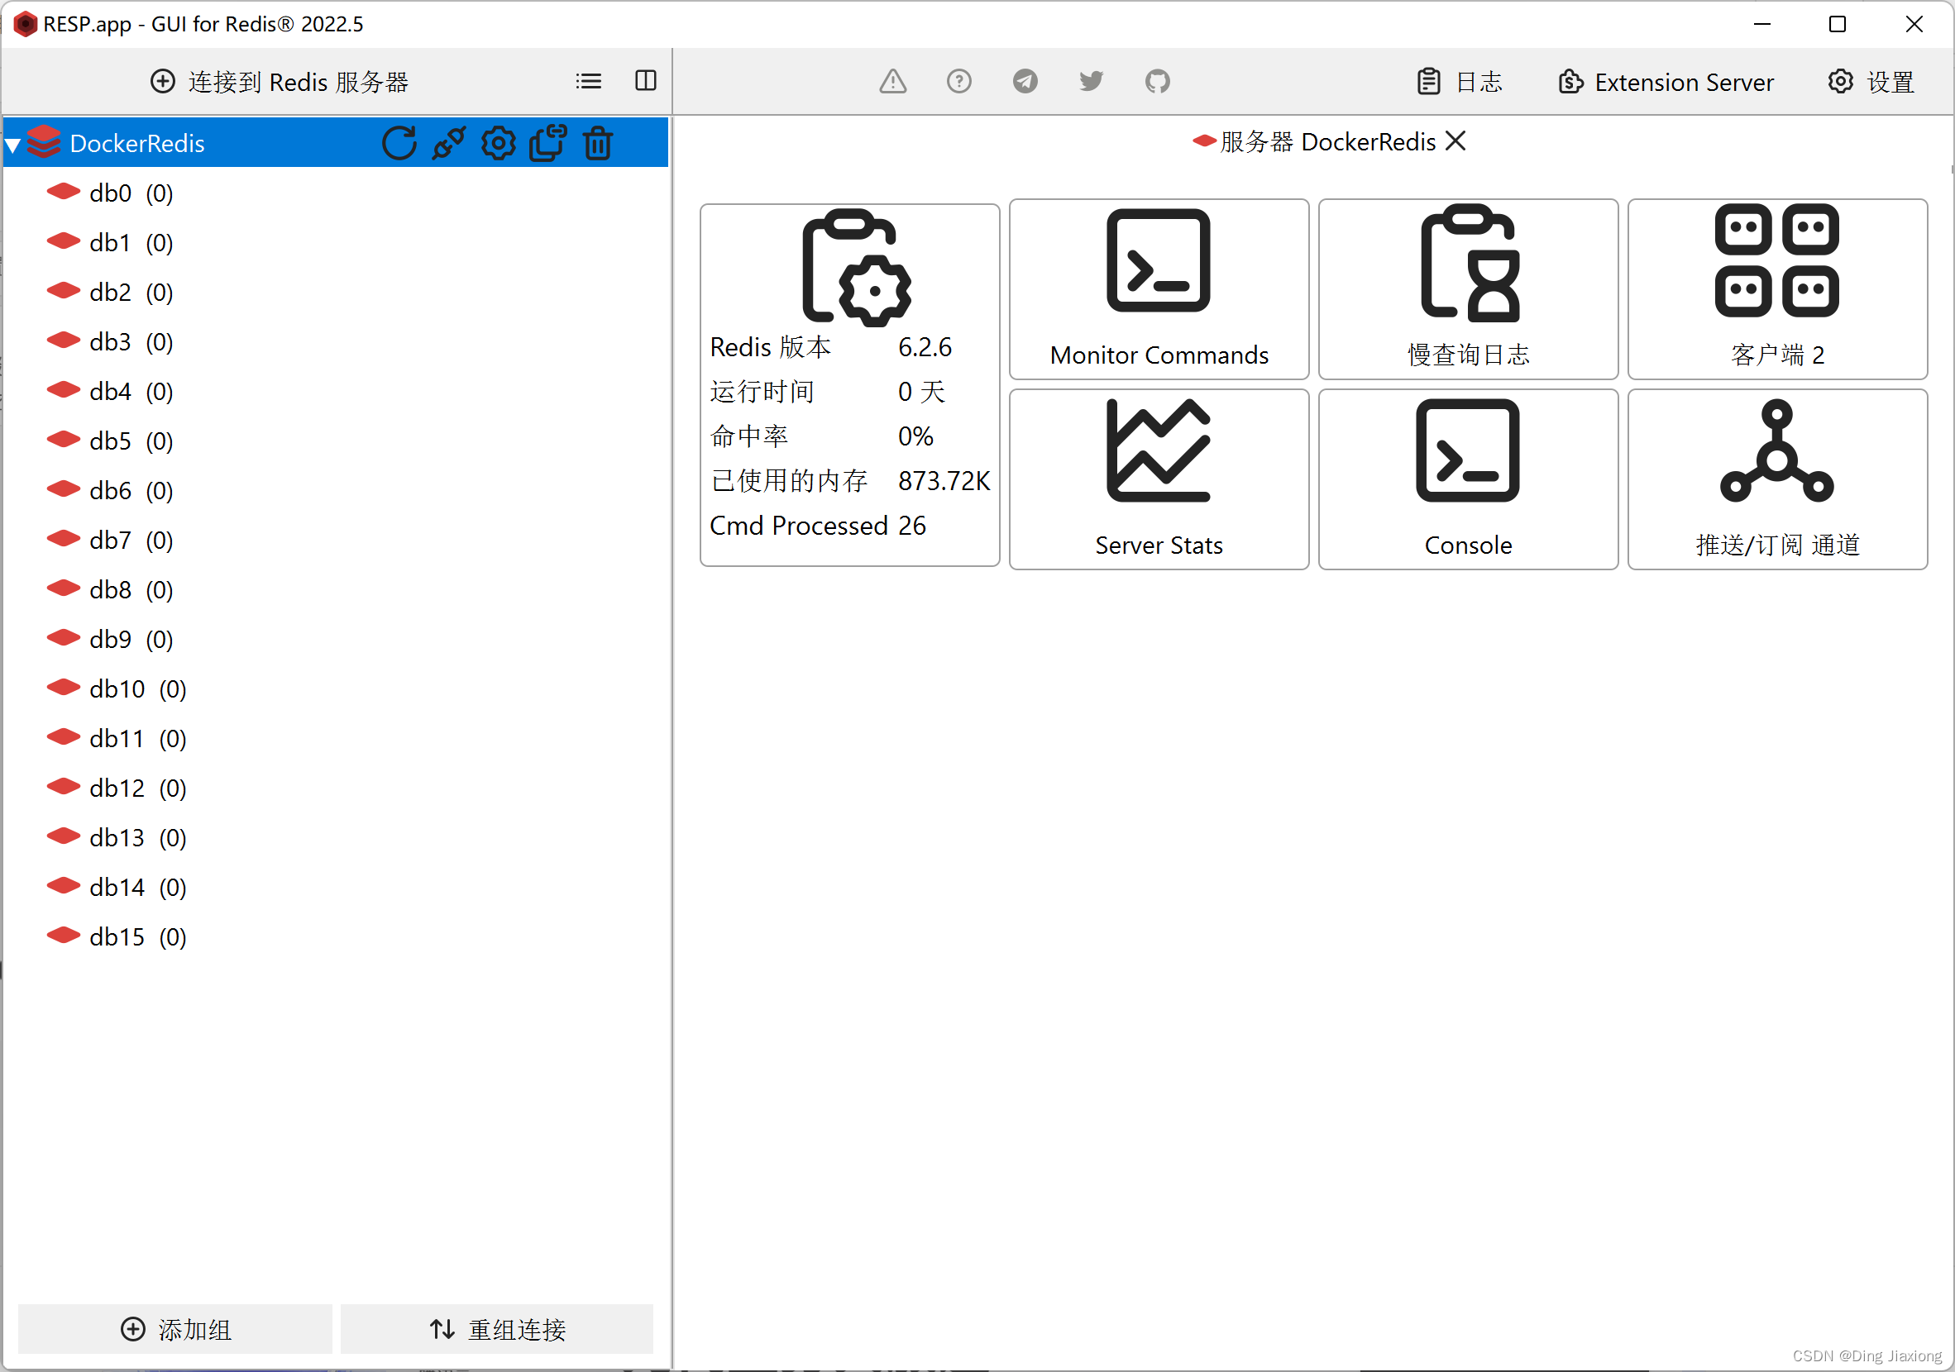Open the GitHub repository icon
The width and height of the screenshot is (1955, 1372).
[1157, 82]
